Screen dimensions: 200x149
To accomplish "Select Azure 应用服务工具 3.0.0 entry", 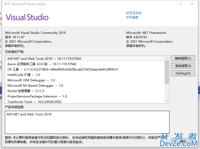I will click(42, 64).
